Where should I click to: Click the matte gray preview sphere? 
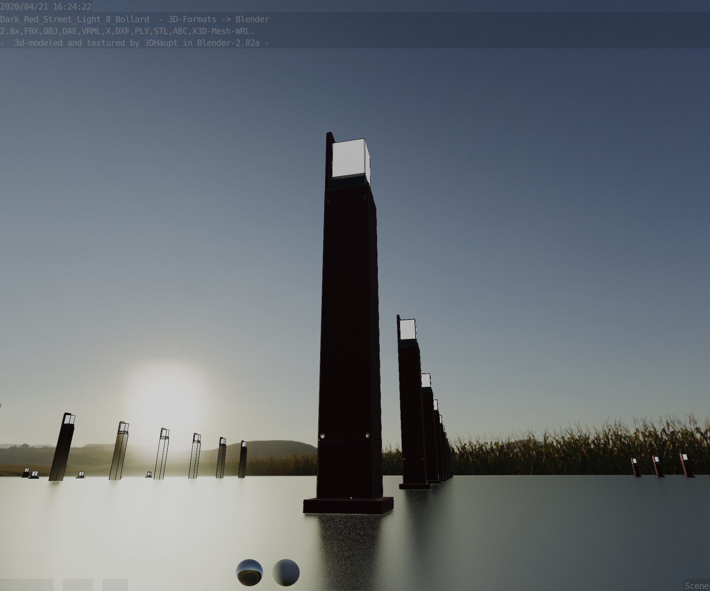286,572
